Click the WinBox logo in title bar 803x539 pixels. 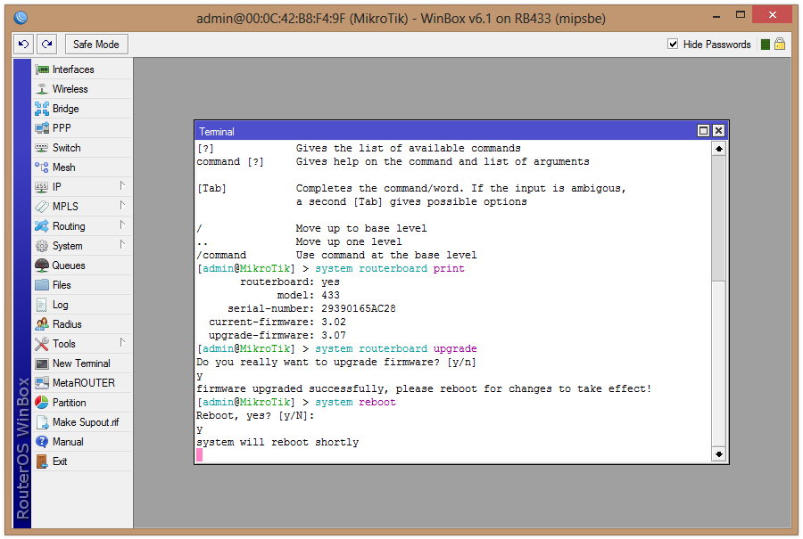21,18
